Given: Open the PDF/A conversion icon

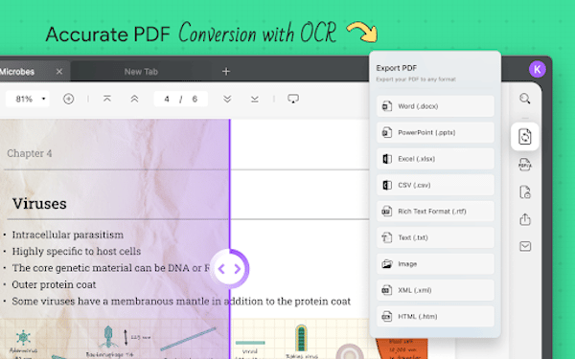Looking at the screenshot, I should 525,165.
